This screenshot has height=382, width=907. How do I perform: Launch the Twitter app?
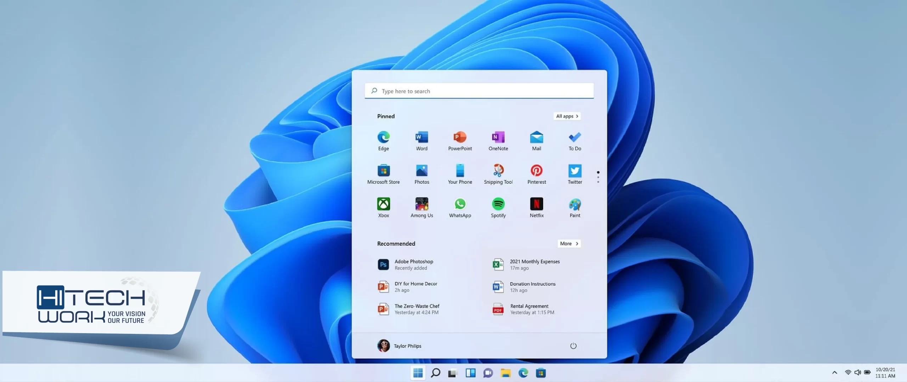[575, 174]
